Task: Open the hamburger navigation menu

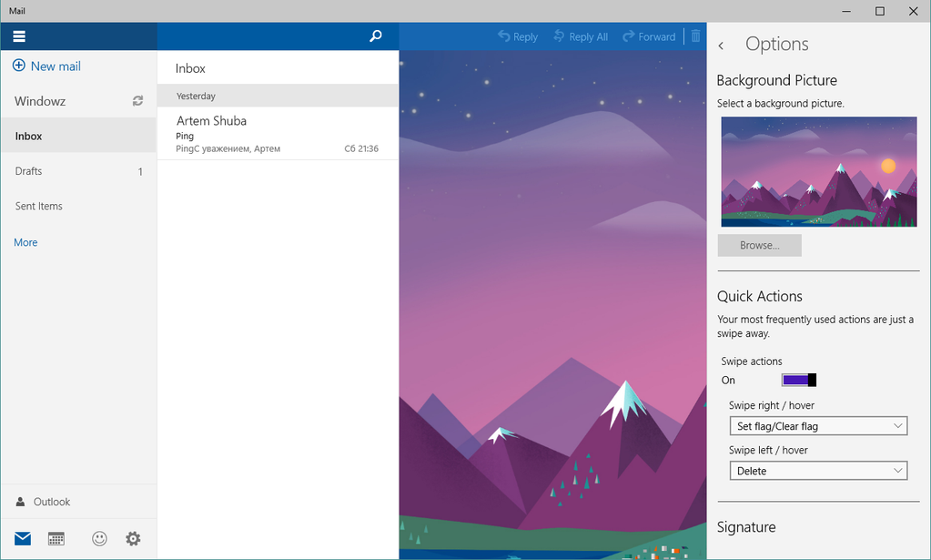Action: click(x=19, y=36)
